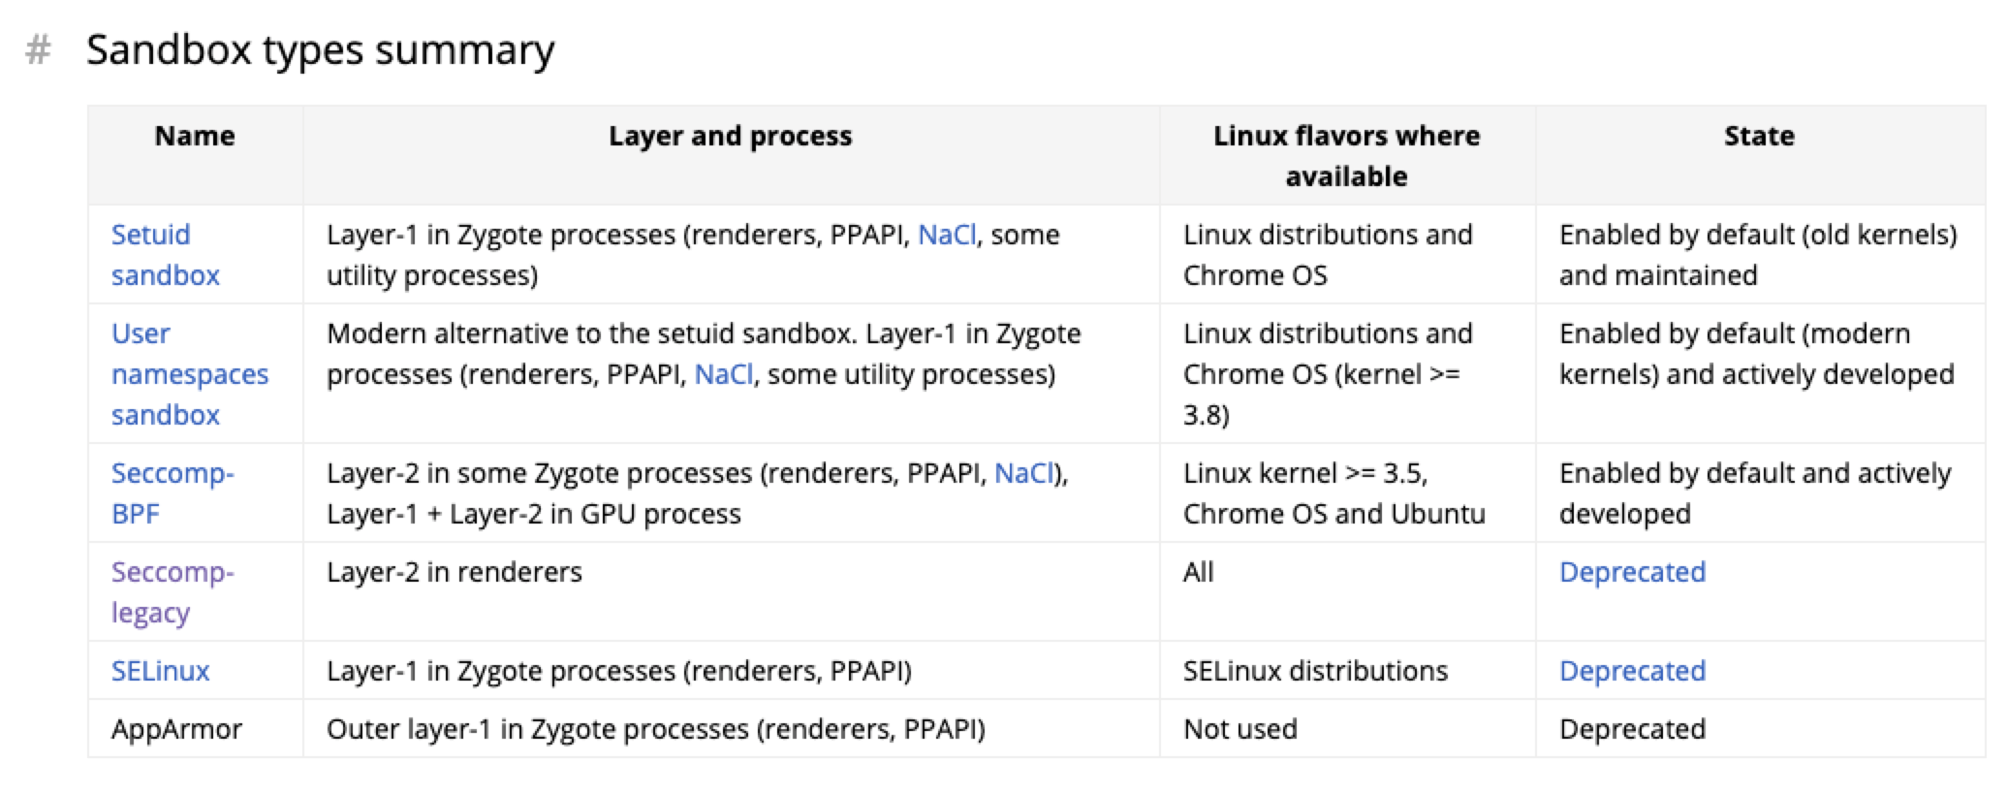Click the Linux flavors where available header

(1347, 156)
